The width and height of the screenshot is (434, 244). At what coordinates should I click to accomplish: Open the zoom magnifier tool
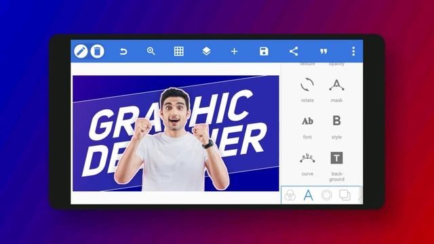(x=151, y=52)
